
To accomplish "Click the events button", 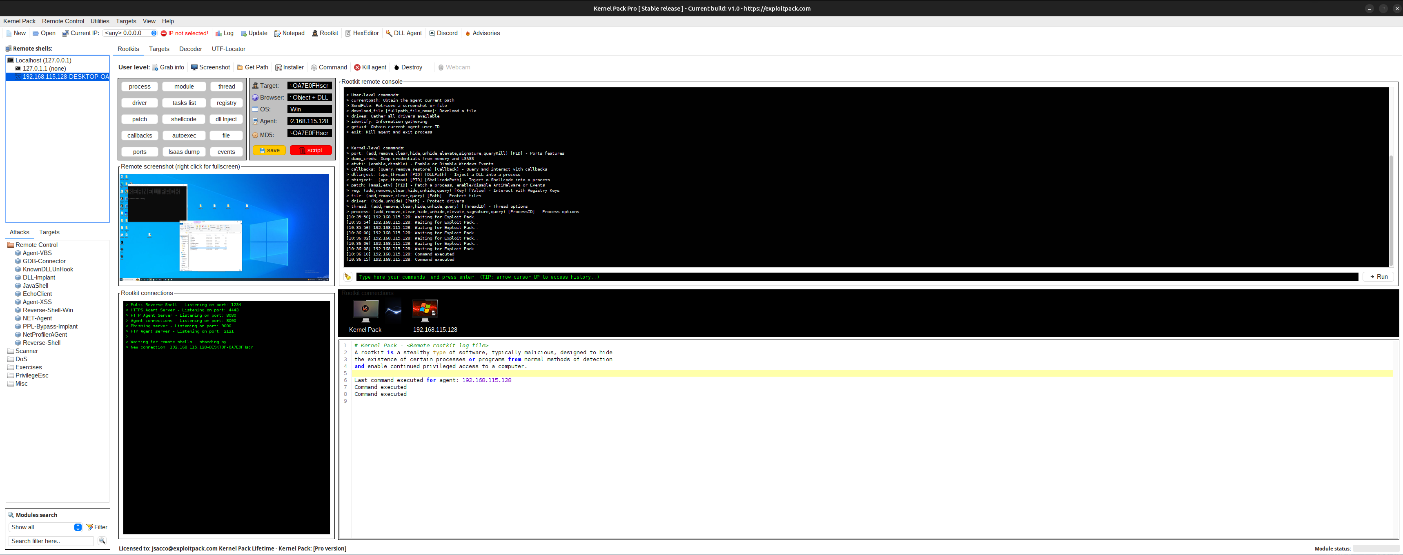I will (x=226, y=152).
